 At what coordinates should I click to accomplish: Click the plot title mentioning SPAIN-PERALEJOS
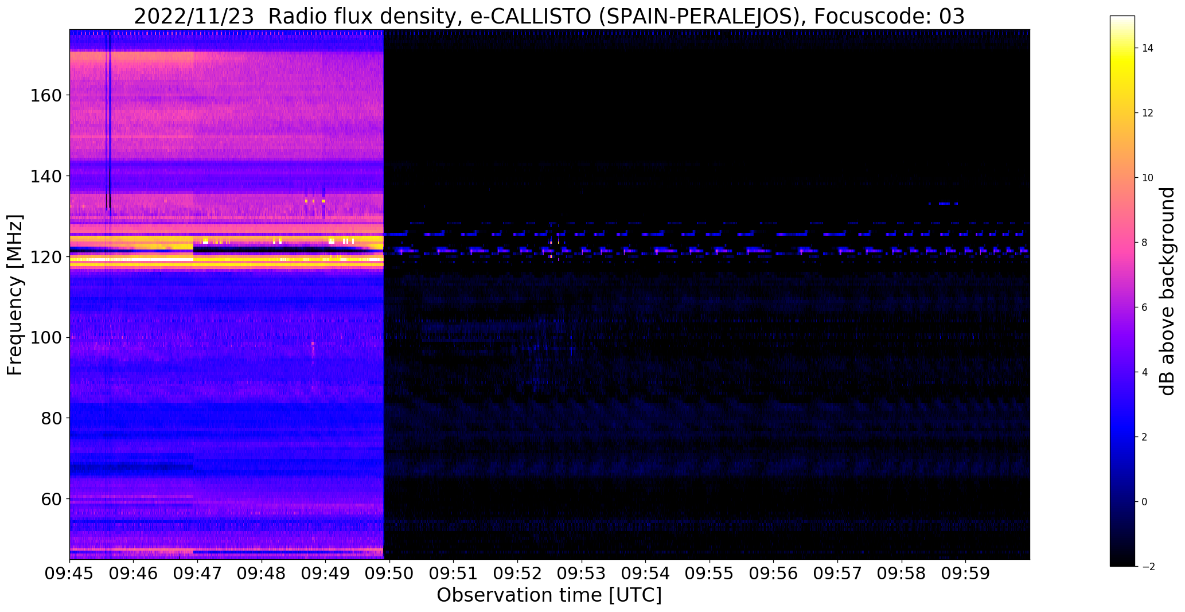549,17
